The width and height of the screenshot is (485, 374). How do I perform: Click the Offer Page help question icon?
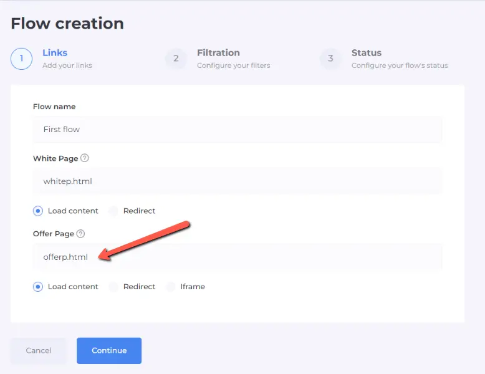point(80,234)
